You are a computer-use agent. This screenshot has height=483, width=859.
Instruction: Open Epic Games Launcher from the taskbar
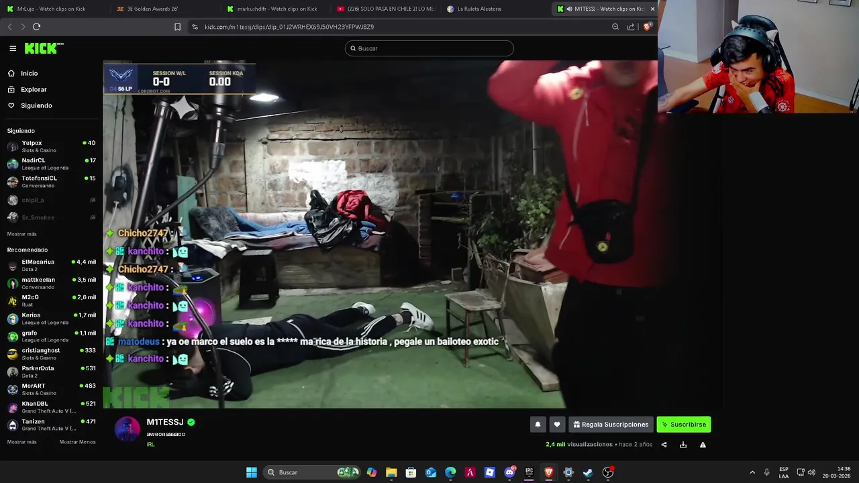tap(529, 472)
